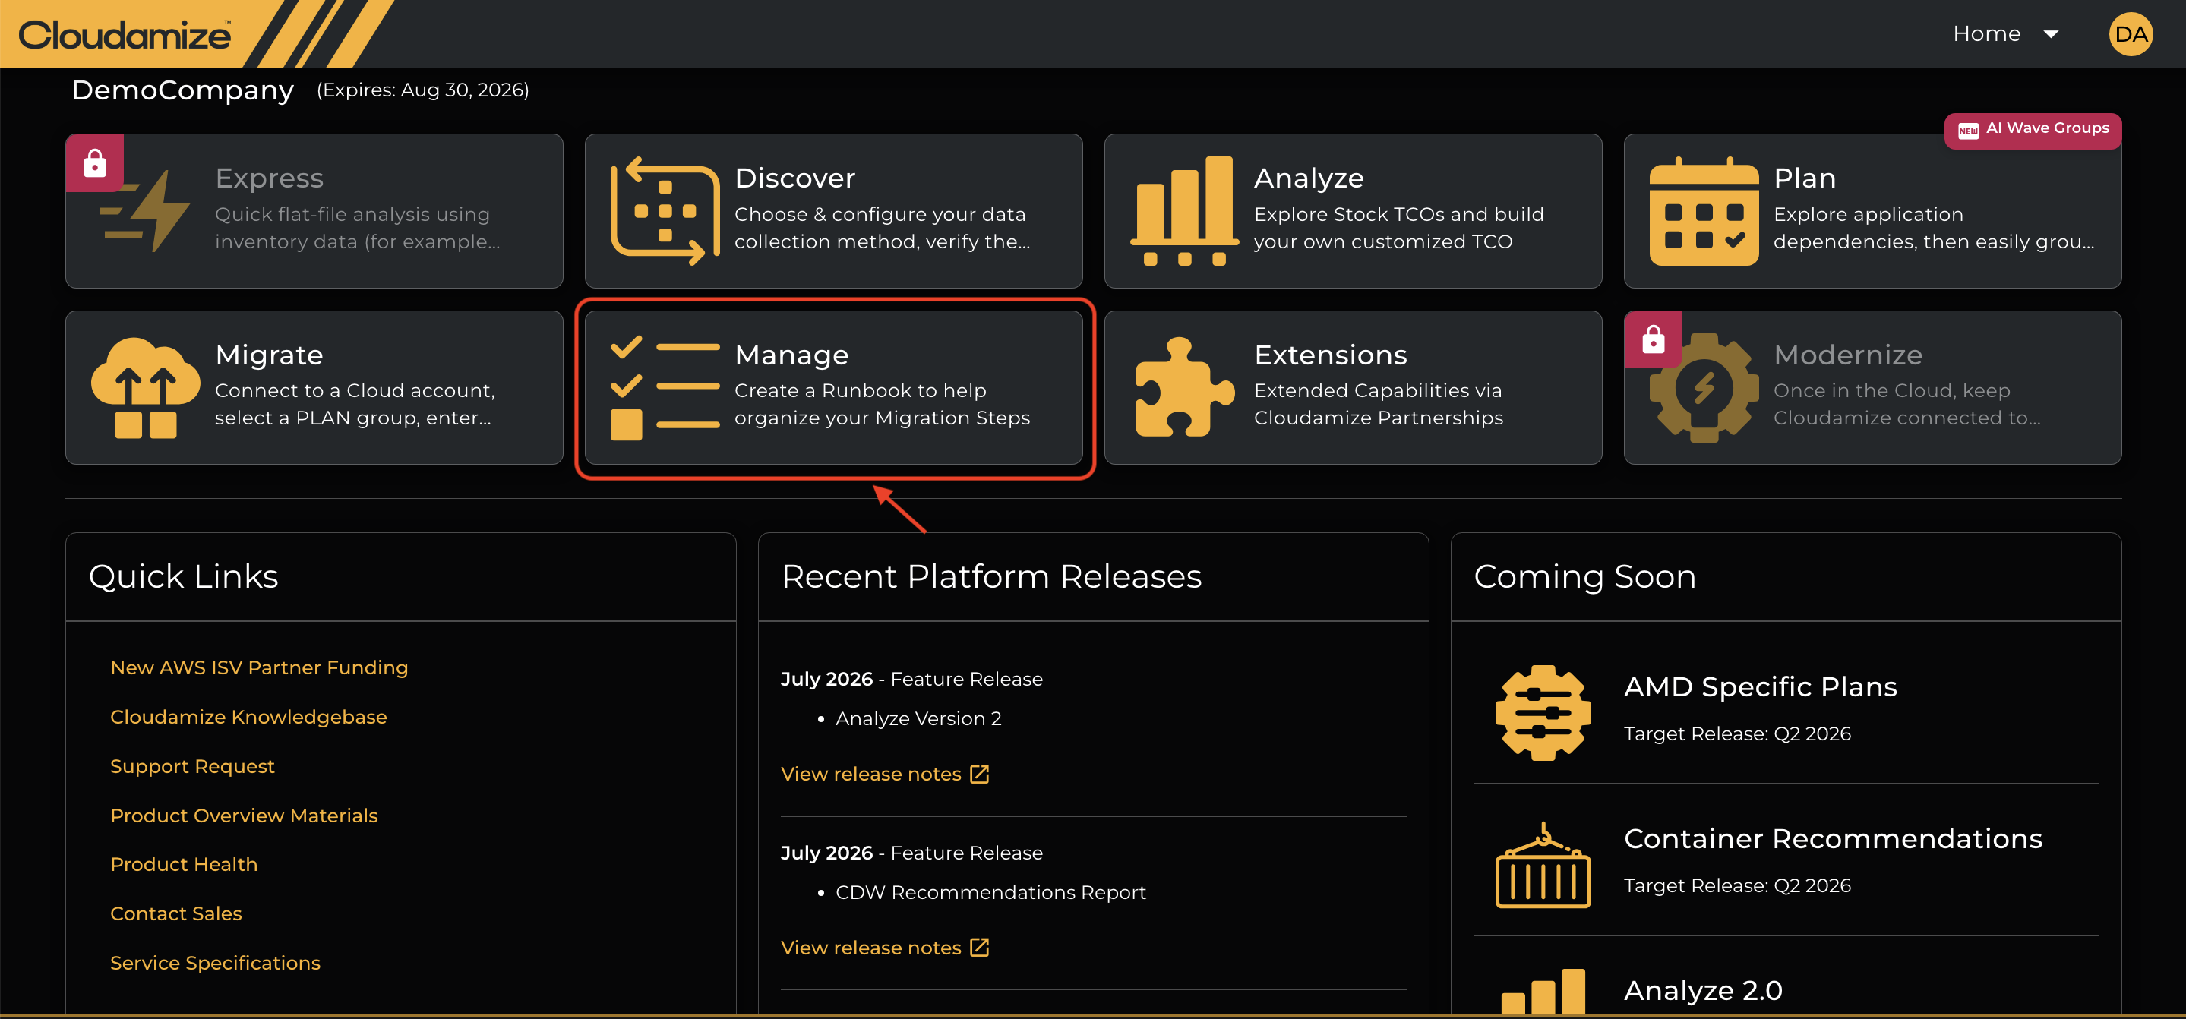Viewport: 2186px width, 1019px height.
Task: Click the Quick Links panel heading
Action: 183,577
